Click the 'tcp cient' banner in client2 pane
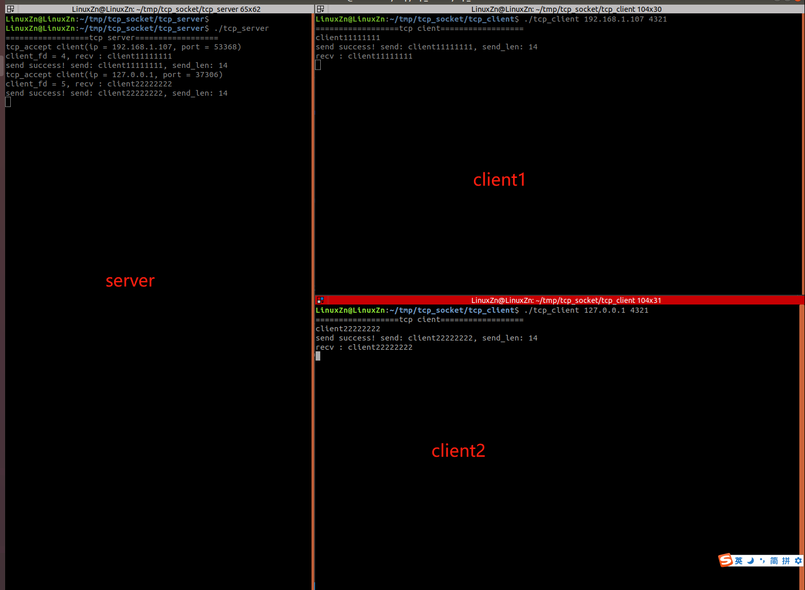 pyautogui.click(x=419, y=319)
